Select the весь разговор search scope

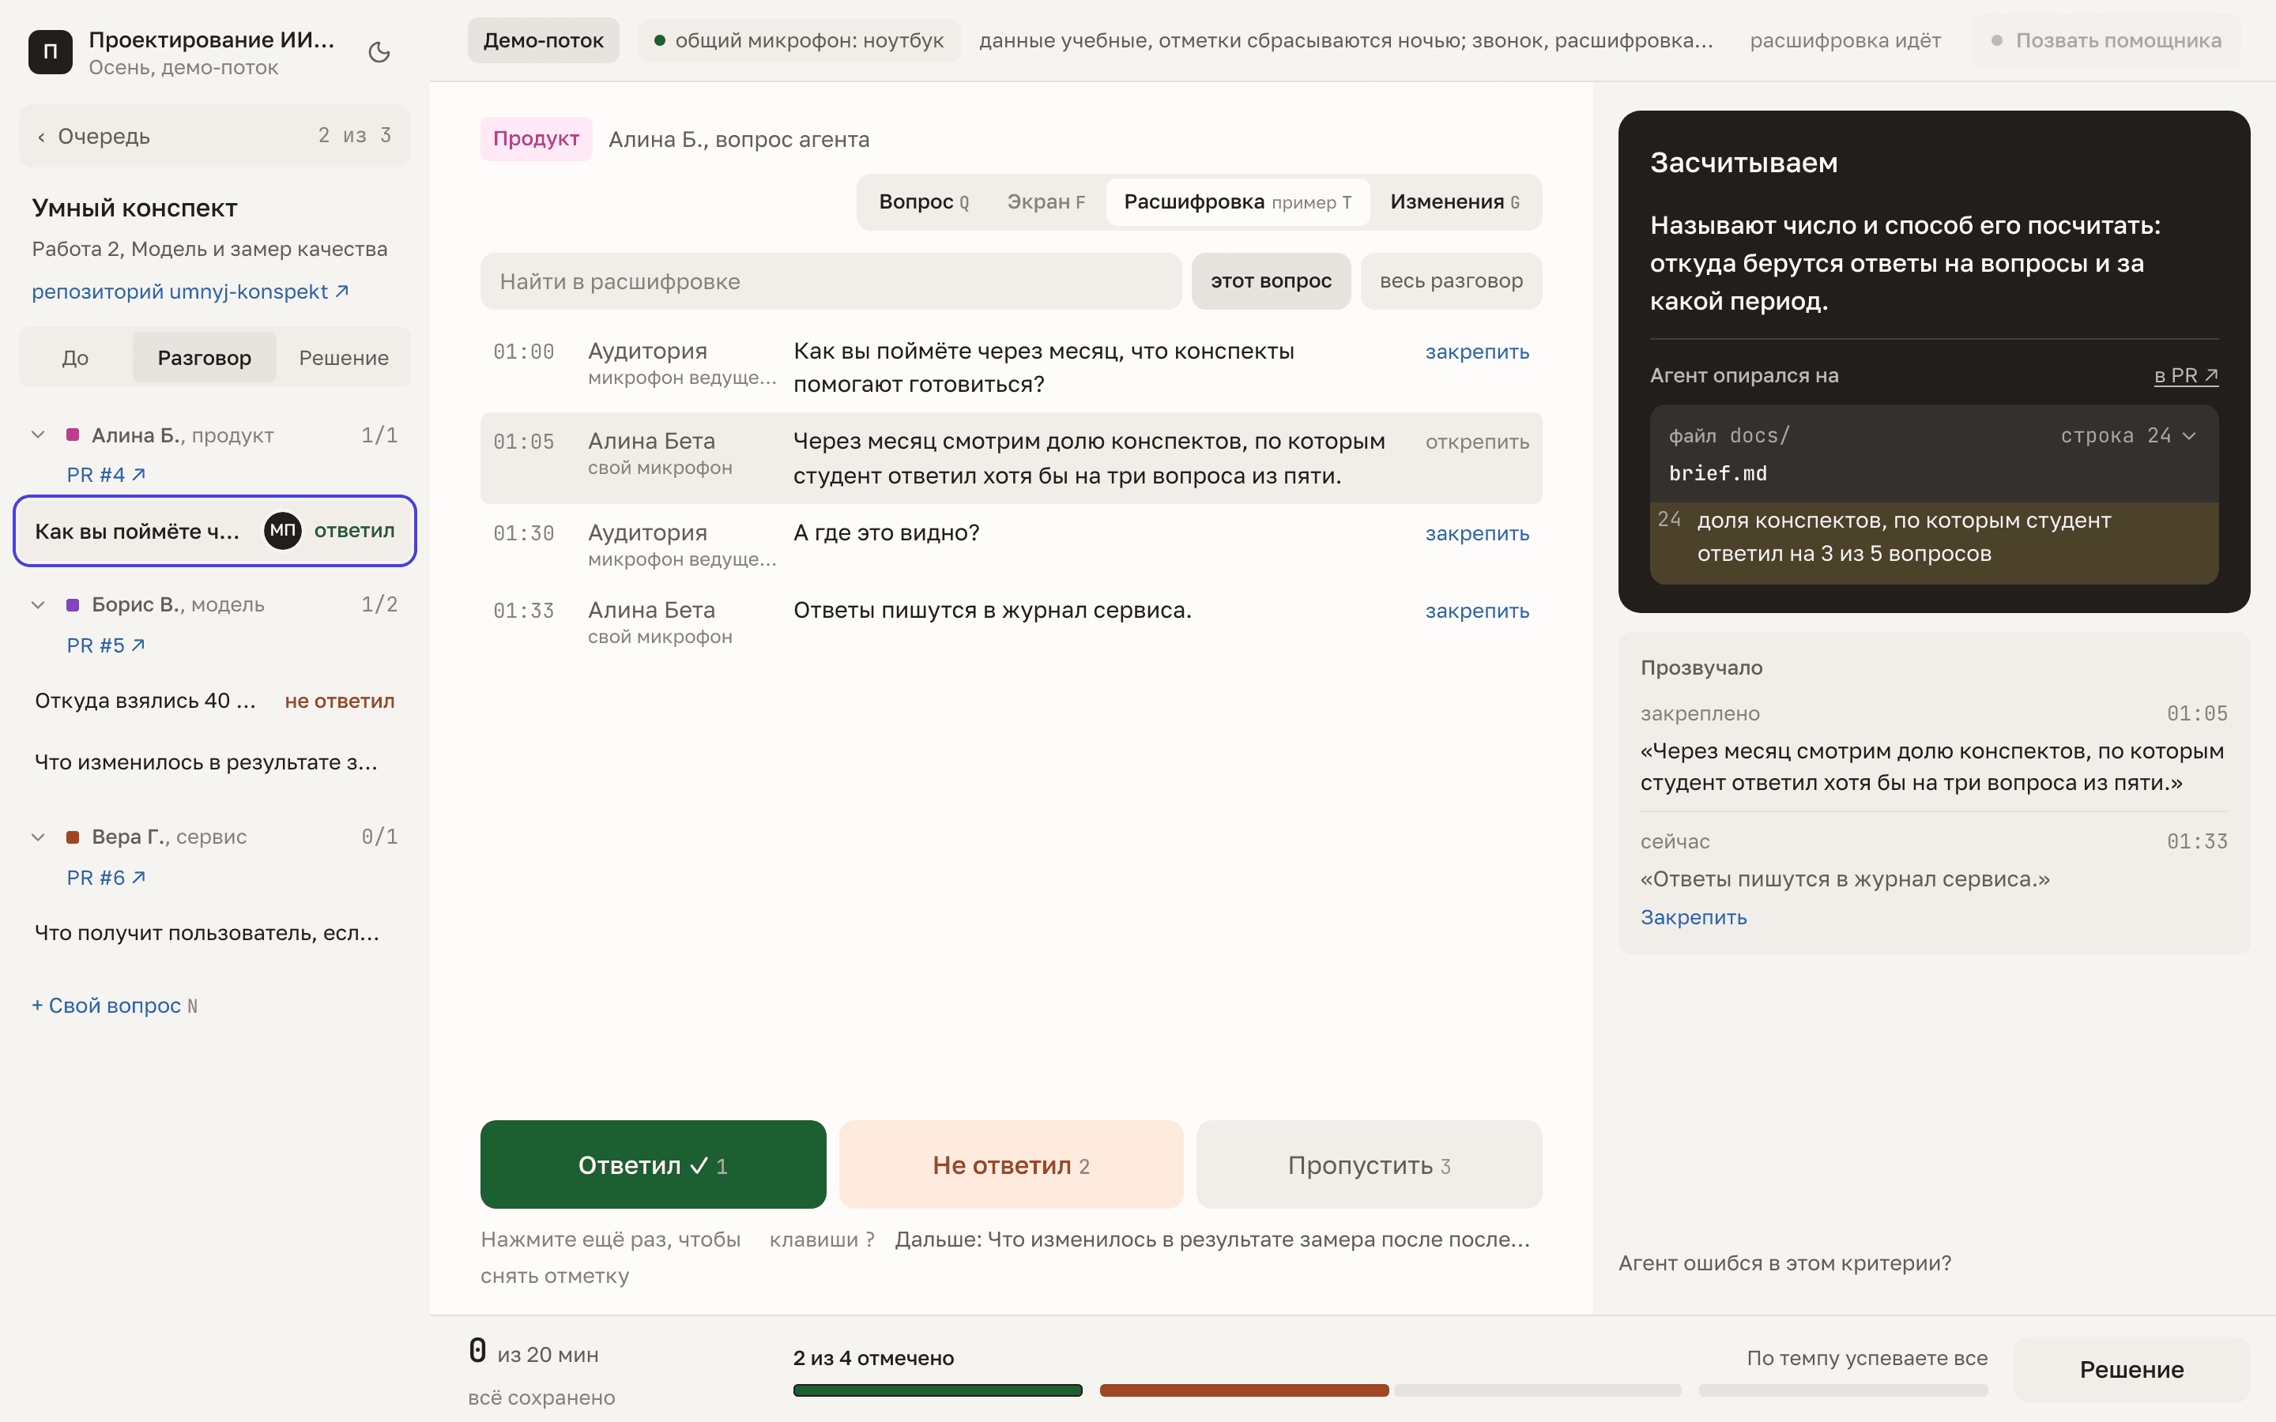click(1450, 281)
